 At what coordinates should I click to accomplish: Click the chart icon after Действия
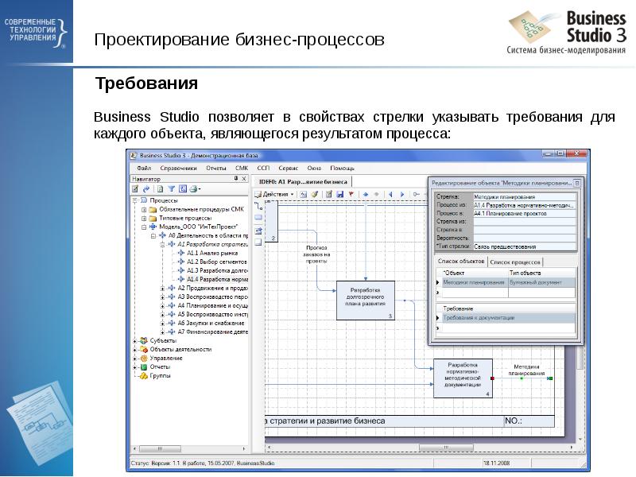(x=304, y=194)
